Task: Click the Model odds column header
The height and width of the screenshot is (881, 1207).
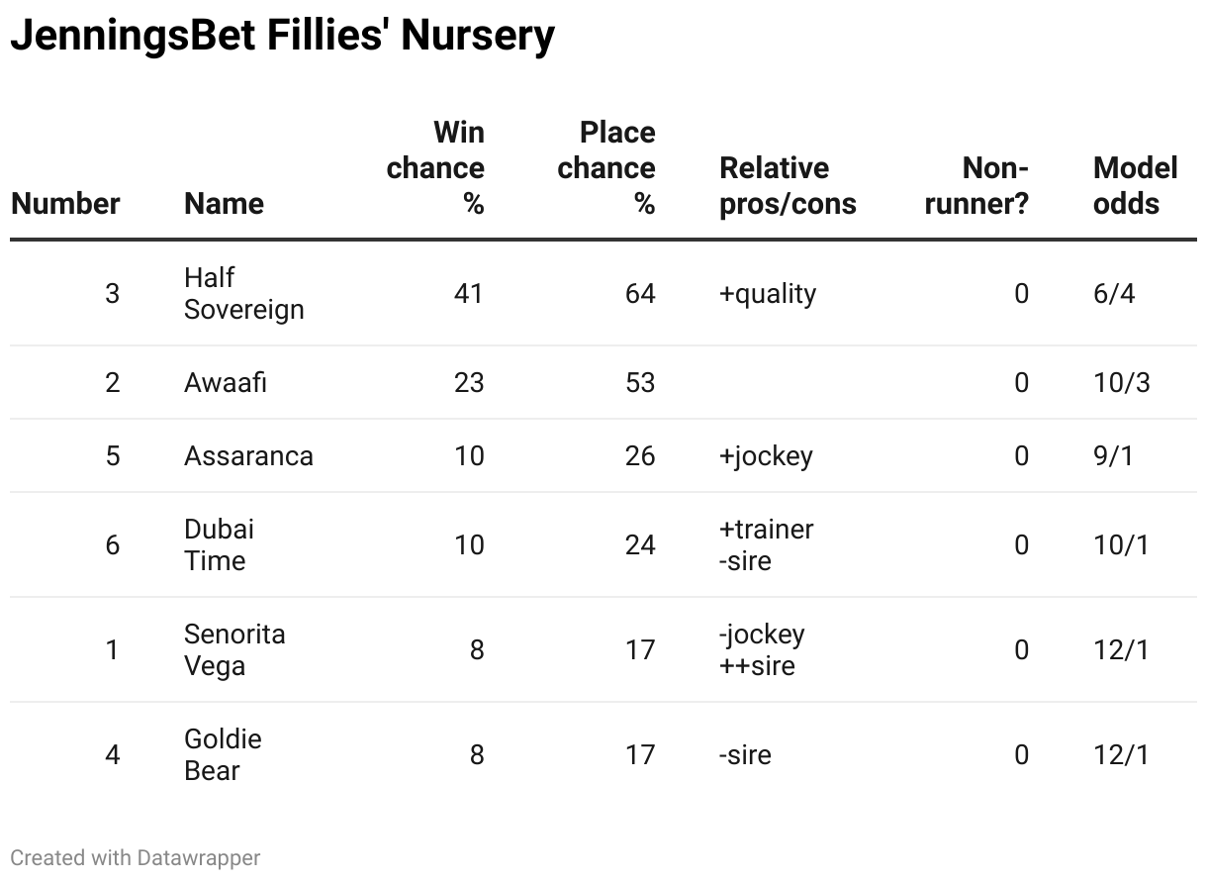Action: (1135, 186)
